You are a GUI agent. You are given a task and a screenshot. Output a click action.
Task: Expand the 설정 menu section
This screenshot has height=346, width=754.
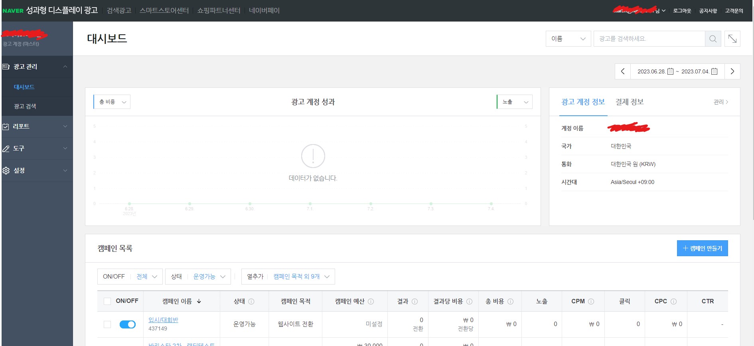(x=65, y=170)
